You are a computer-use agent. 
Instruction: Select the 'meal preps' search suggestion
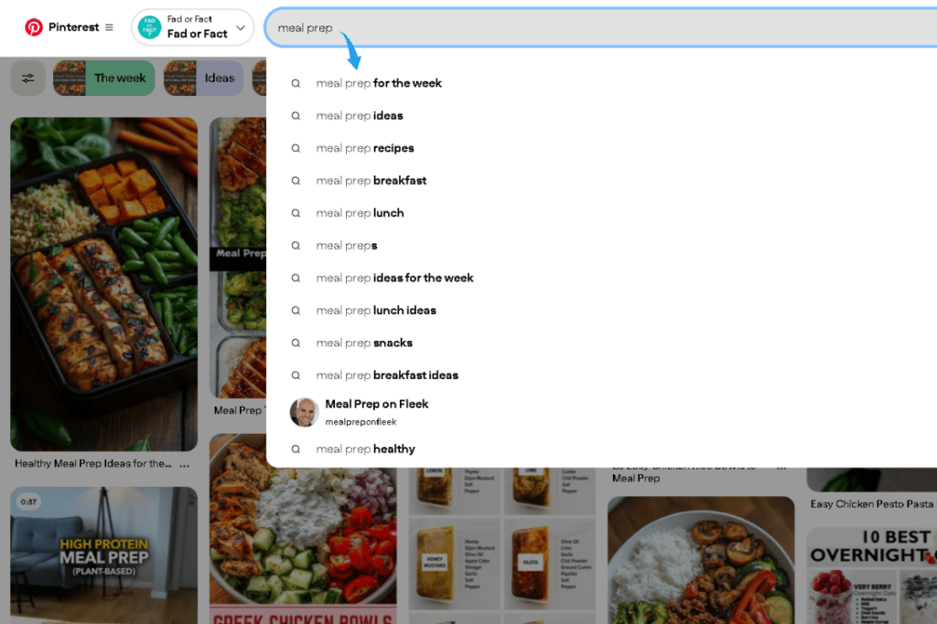[x=349, y=245]
